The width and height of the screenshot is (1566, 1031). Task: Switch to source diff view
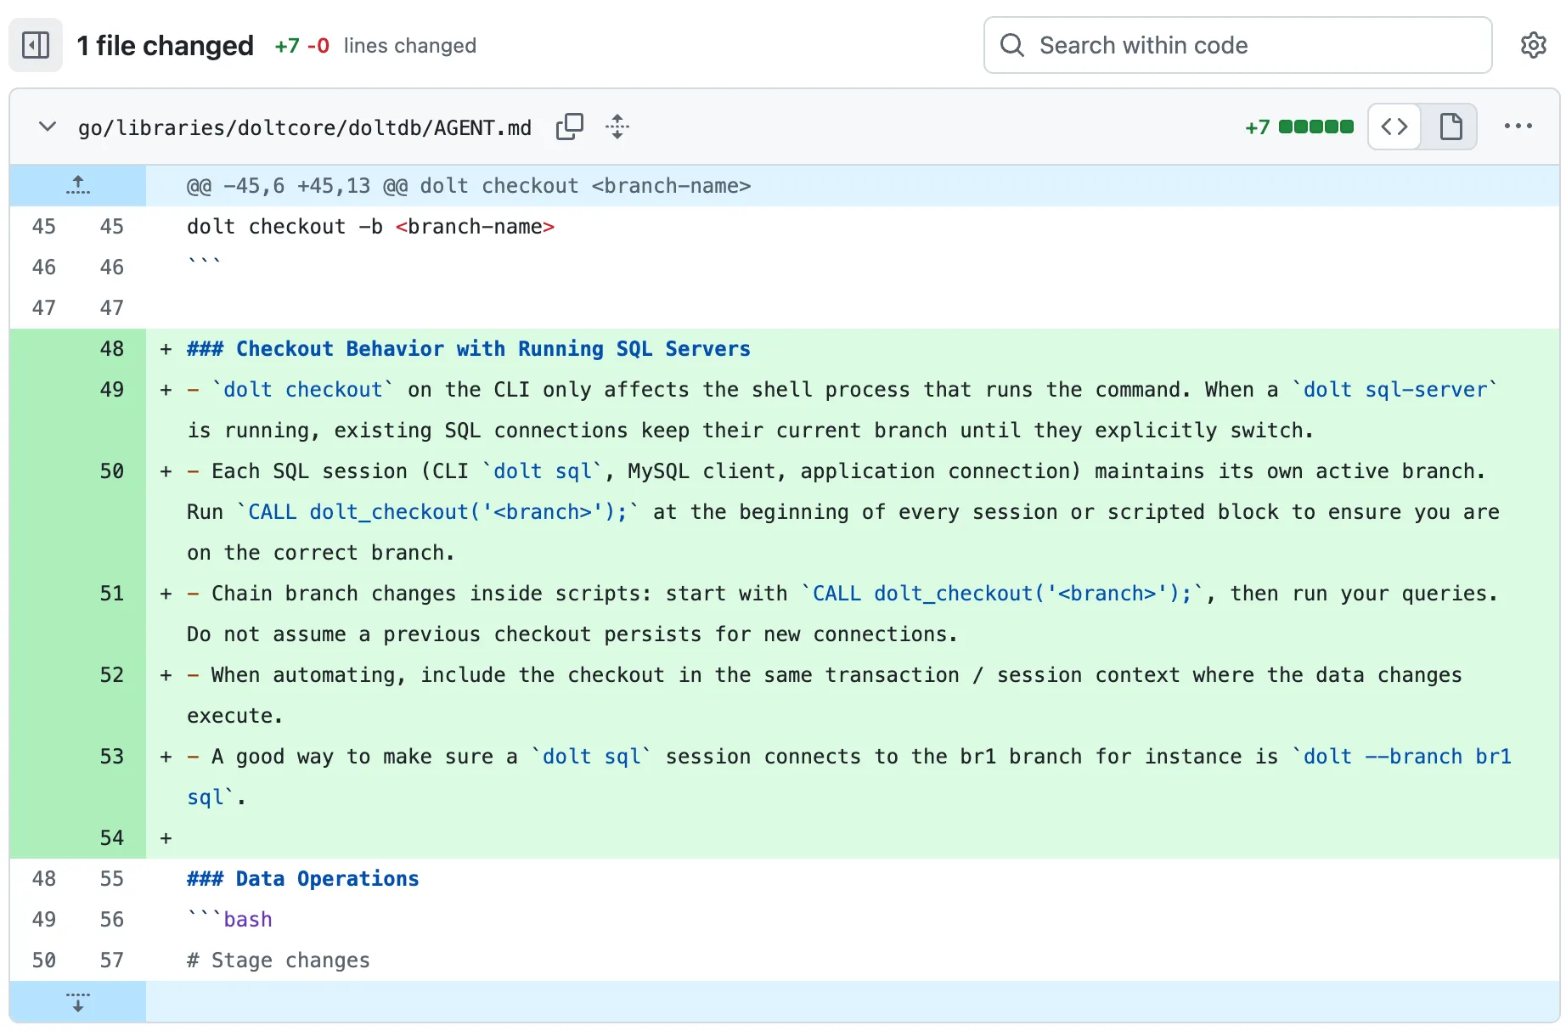tap(1394, 127)
